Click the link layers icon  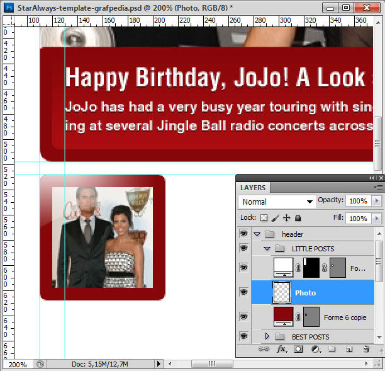(264, 349)
